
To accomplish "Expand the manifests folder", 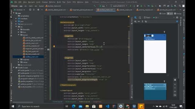I will [x=16, y=18].
